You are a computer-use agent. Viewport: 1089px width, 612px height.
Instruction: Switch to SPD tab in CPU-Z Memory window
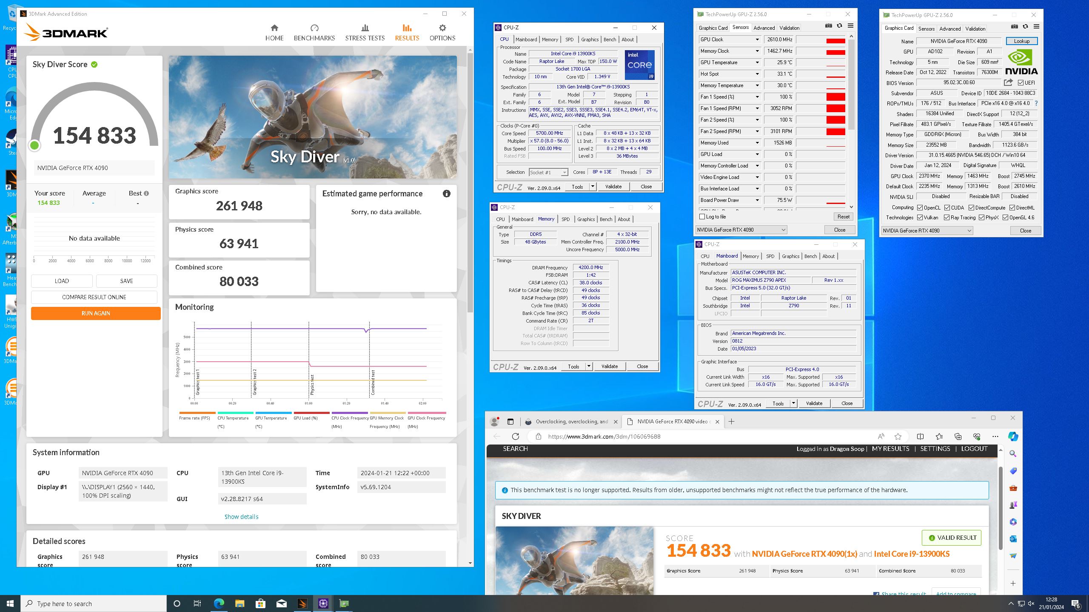pyautogui.click(x=565, y=219)
